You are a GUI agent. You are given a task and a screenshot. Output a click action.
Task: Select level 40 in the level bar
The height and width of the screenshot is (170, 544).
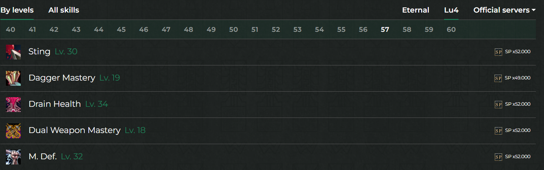coord(11,30)
